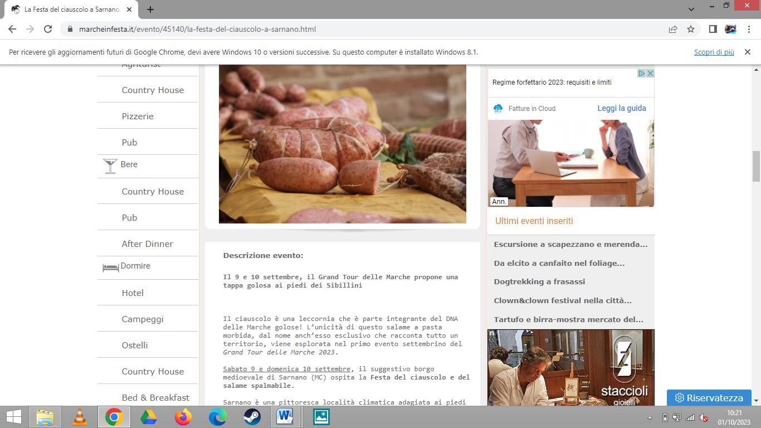
Task: Click the page scrollbar down arrow
Action: (x=757, y=401)
